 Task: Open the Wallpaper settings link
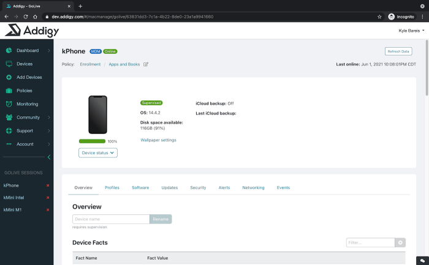pos(158,140)
